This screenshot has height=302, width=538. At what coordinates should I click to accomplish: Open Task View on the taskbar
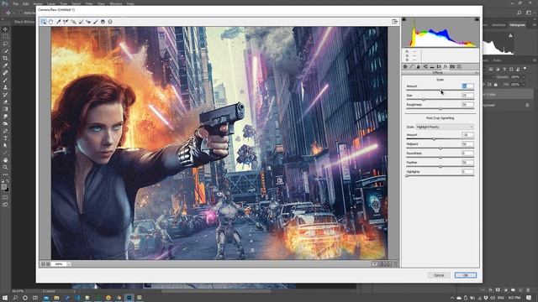coord(35,298)
